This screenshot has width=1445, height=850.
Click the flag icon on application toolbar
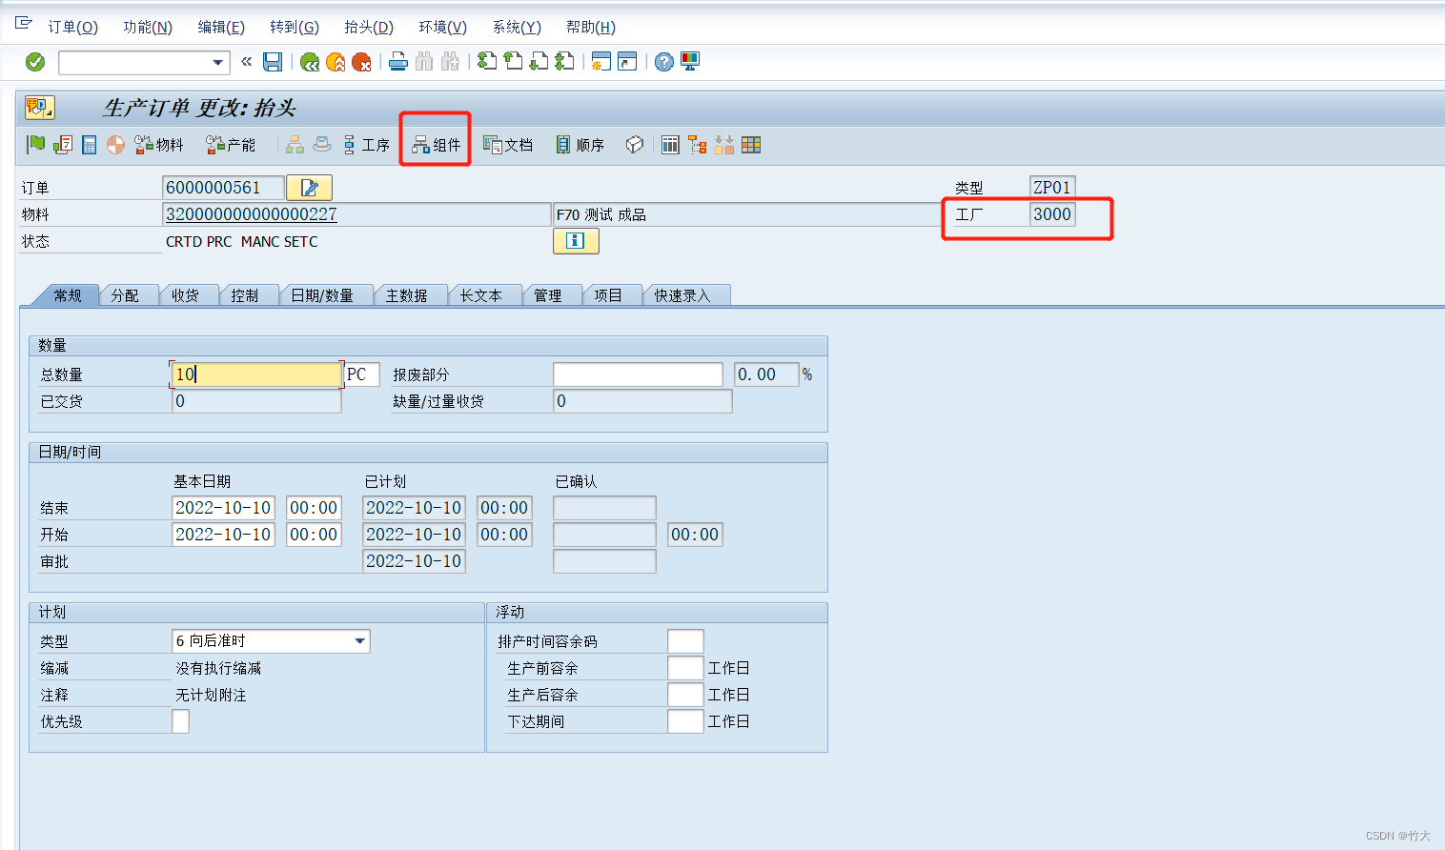pos(37,145)
